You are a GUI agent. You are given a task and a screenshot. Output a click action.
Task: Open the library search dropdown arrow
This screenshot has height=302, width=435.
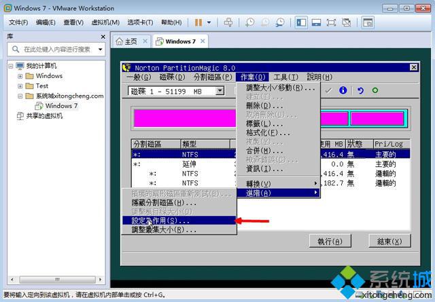[x=100, y=50]
